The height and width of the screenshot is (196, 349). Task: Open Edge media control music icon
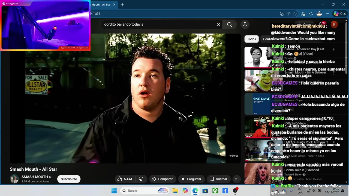tap(303, 14)
